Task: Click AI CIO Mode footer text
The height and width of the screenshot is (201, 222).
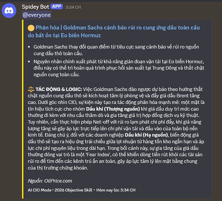Action: (39, 190)
